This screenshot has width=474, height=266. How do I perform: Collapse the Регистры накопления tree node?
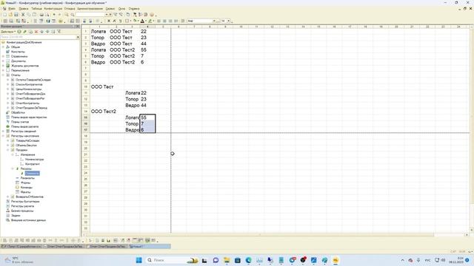tap(3, 136)
